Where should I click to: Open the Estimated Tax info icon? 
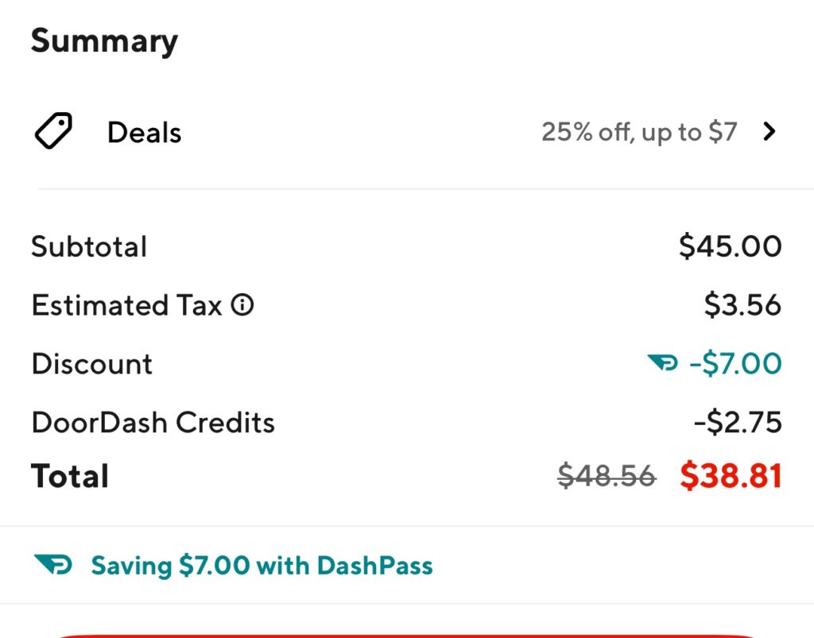coord(242,305)
